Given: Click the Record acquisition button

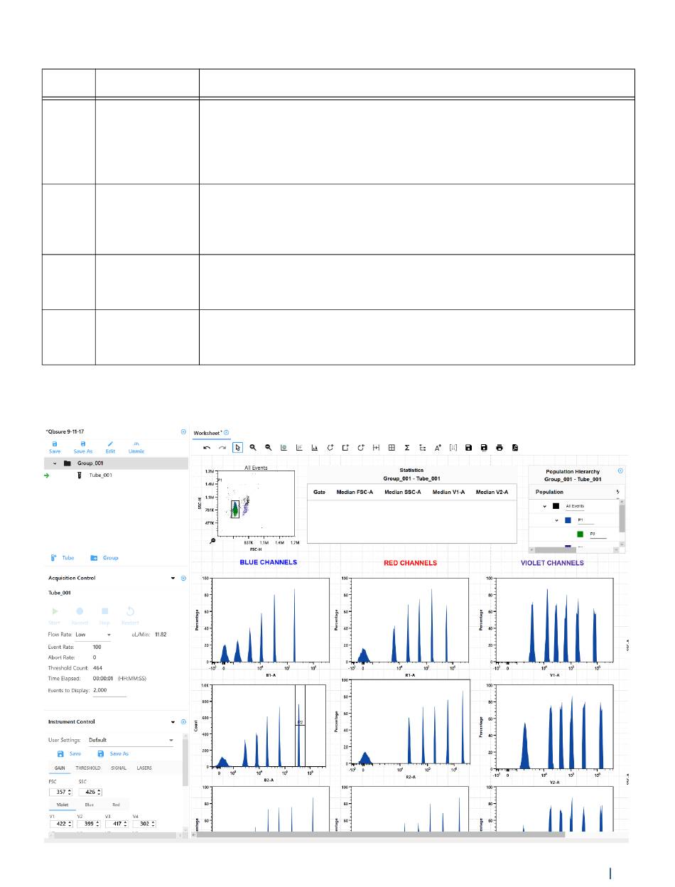Looking at the screenshot, I should tap(80, 614).
